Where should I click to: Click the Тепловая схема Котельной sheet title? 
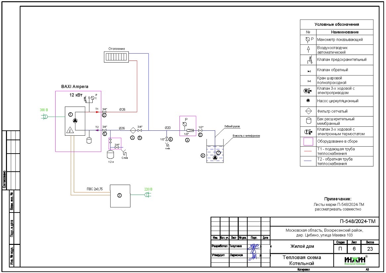tap(301, 260)
